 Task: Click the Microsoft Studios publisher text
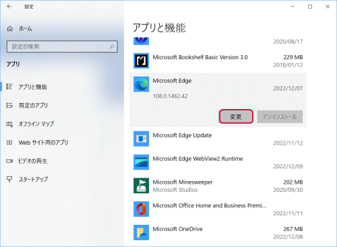pos(175,190)
